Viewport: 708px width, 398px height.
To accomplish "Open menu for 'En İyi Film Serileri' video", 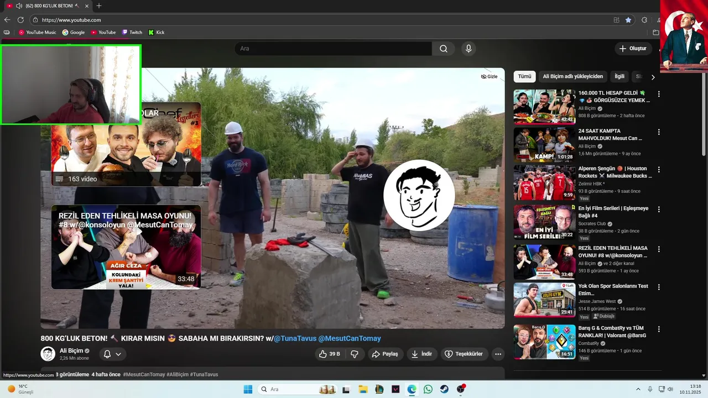I will (659, 209).
